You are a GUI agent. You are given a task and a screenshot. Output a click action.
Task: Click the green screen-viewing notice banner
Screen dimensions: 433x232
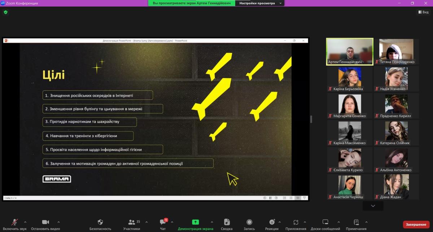[192, 3]
